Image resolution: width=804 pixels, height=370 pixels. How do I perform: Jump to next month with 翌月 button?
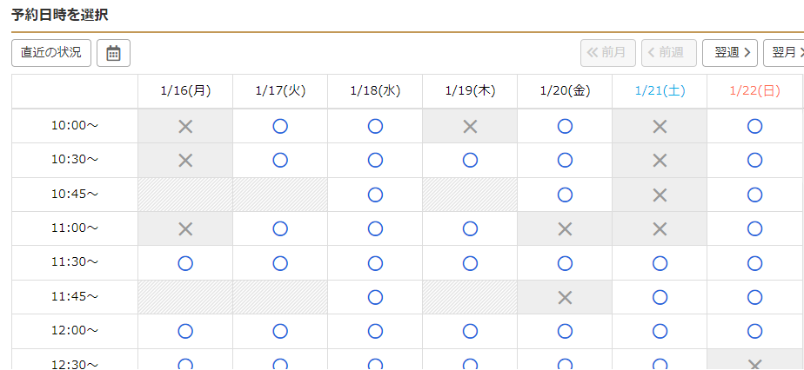(784, 53)
